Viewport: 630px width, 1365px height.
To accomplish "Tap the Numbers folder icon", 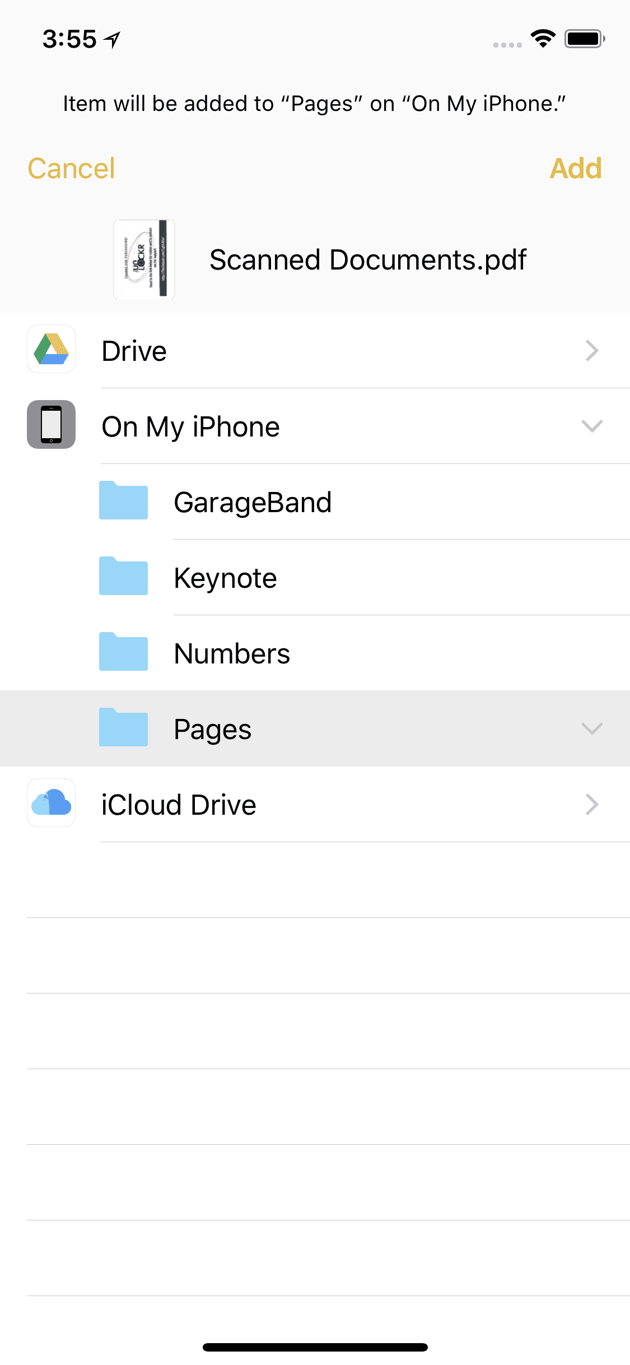I will click(123, 652).
